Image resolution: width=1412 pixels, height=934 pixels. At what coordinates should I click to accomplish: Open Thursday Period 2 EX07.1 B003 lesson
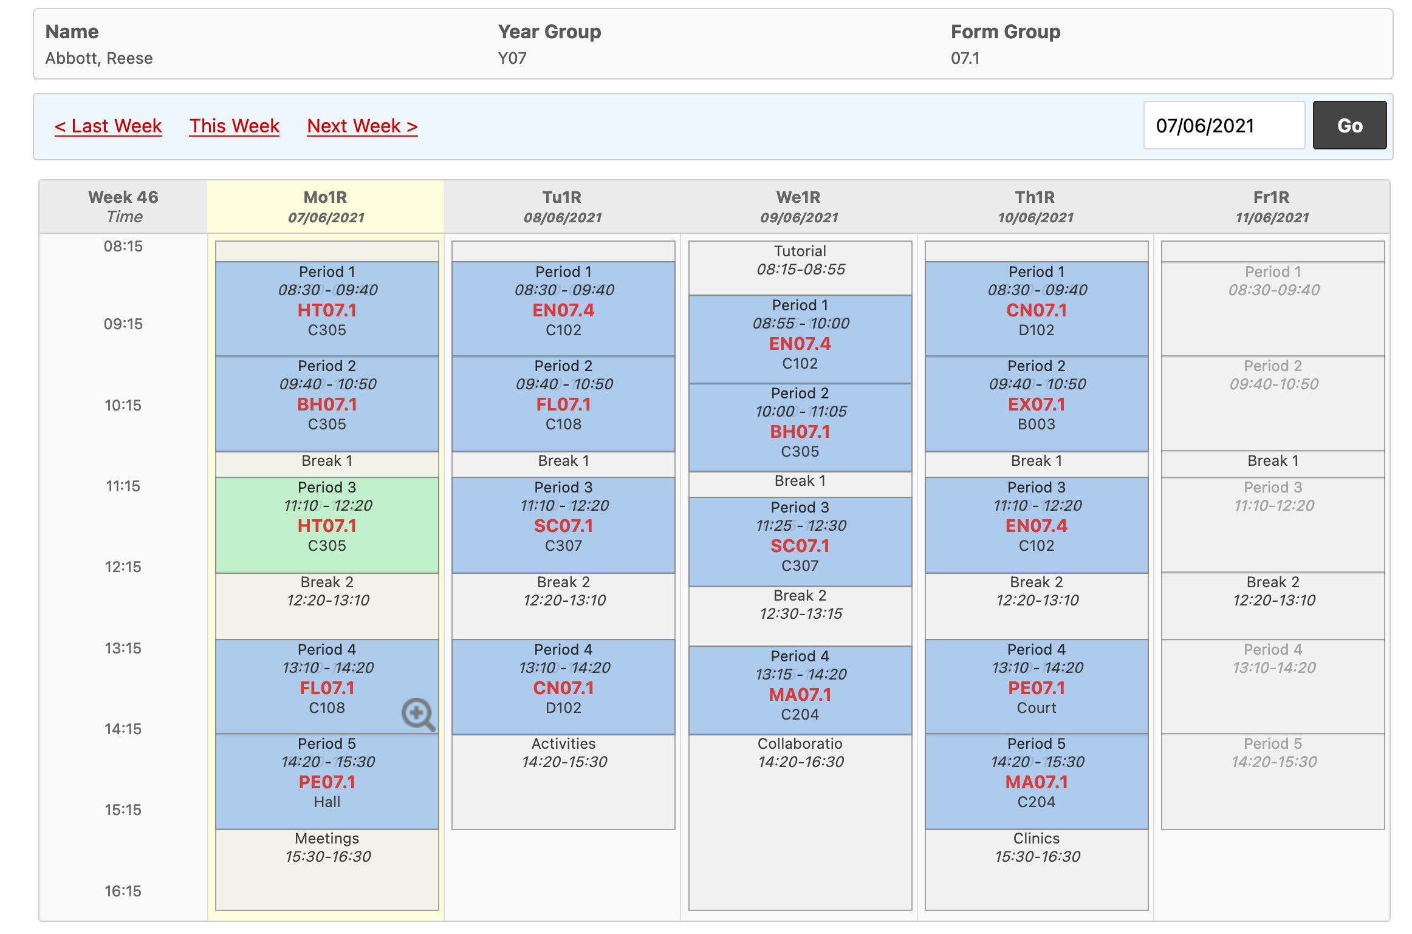point(1036,404)
